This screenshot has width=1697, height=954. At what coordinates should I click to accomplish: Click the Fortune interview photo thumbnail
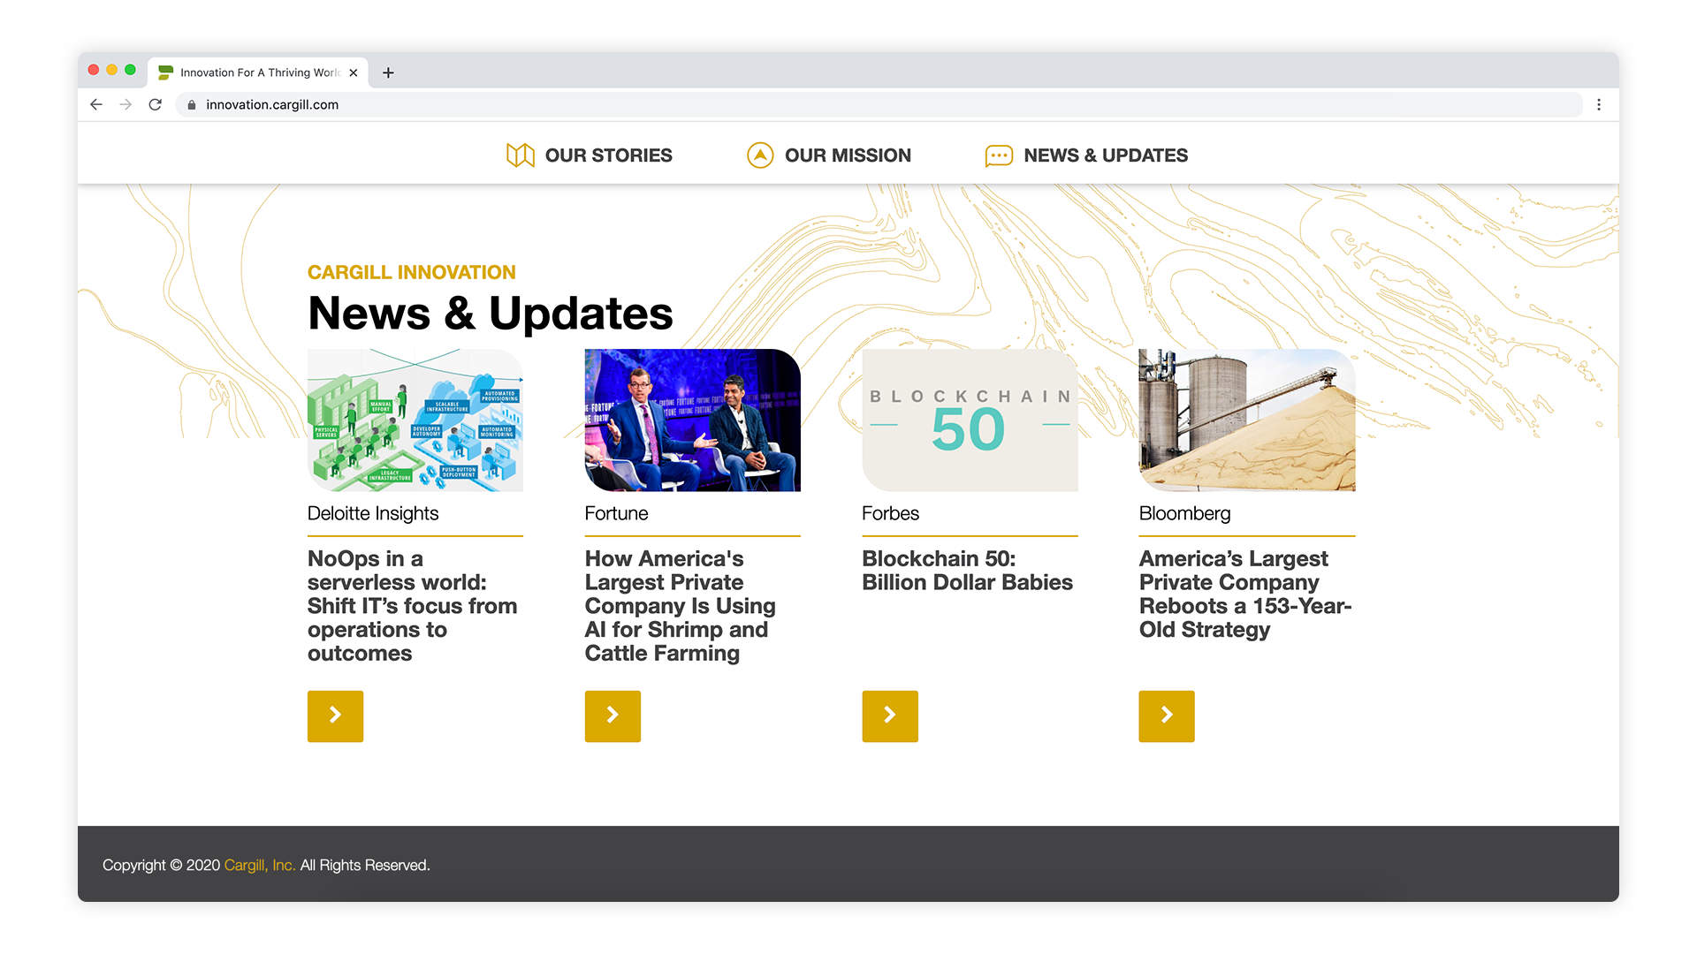point(692,420)
